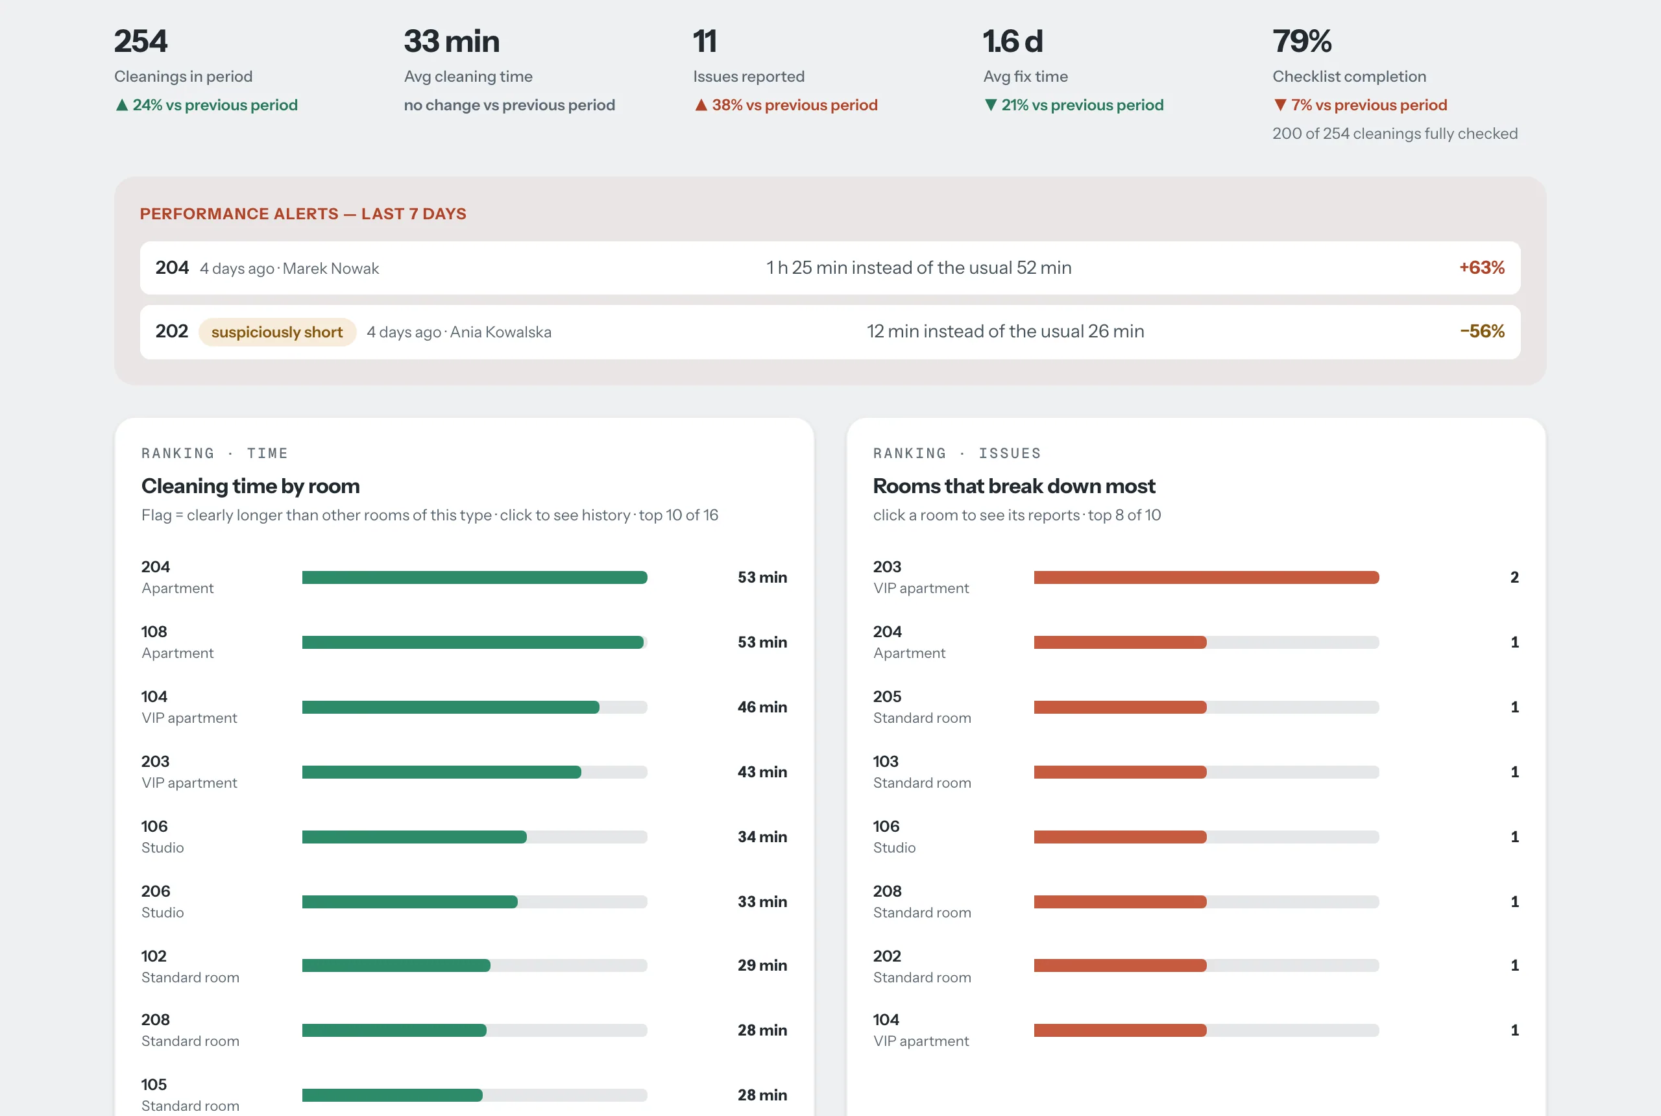Click '200 of 254 cleanings fully checked' text

point(1395,134)
